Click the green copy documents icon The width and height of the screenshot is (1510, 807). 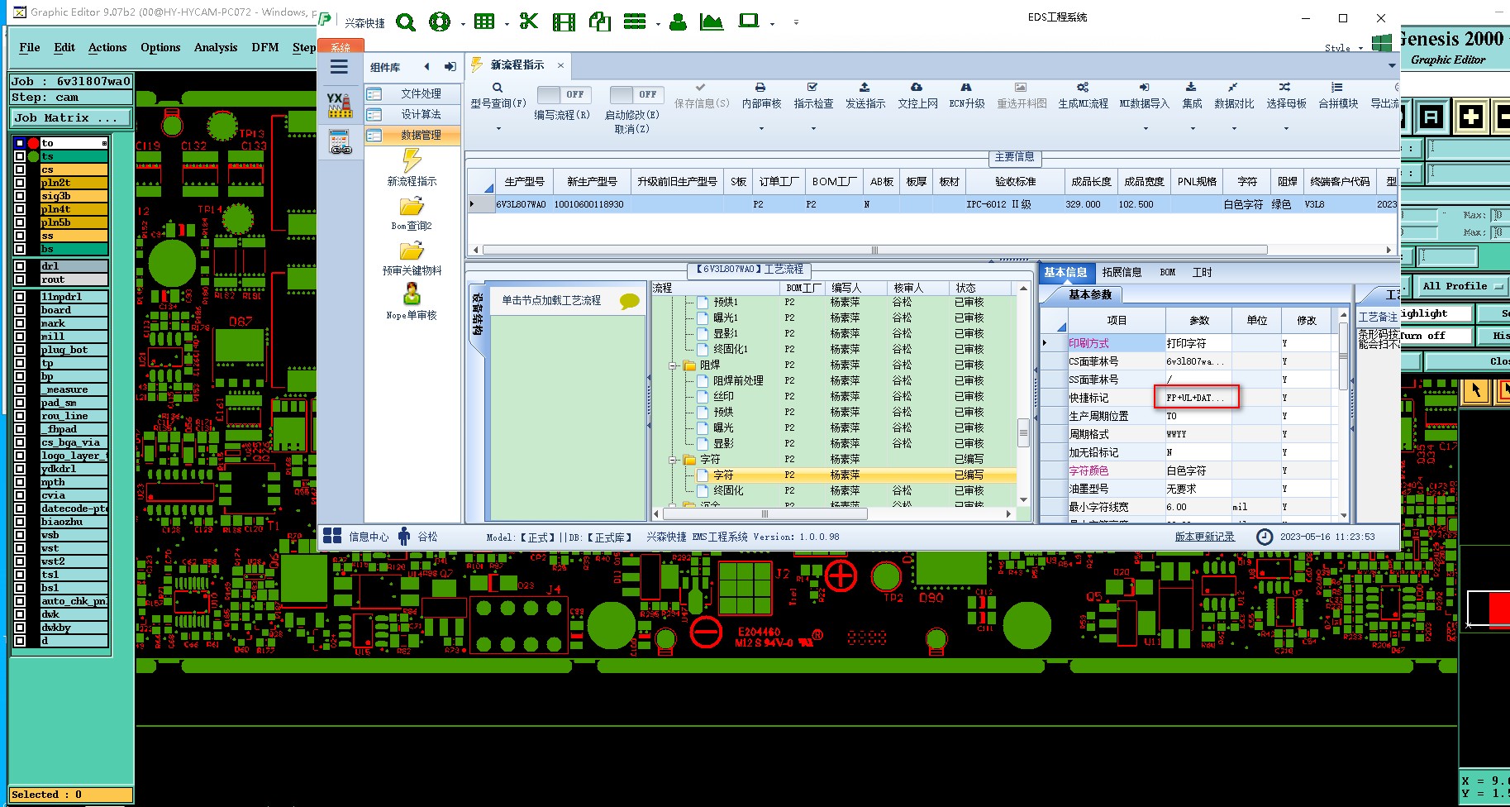coord(600,21)
